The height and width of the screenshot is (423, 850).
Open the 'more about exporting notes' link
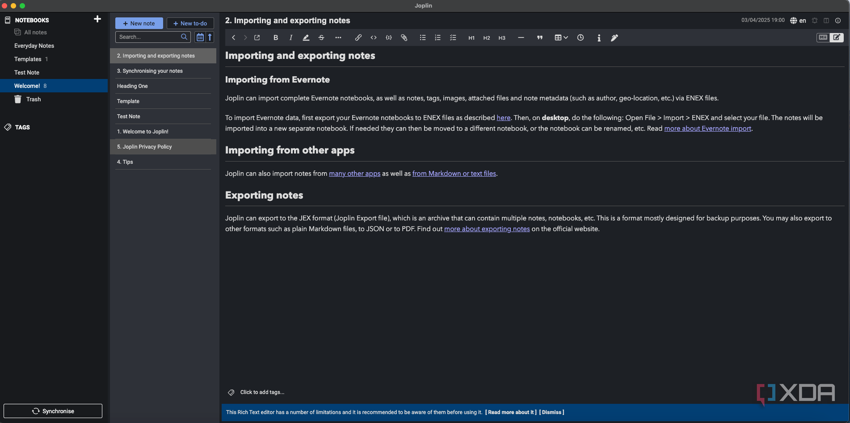[487, 229]
